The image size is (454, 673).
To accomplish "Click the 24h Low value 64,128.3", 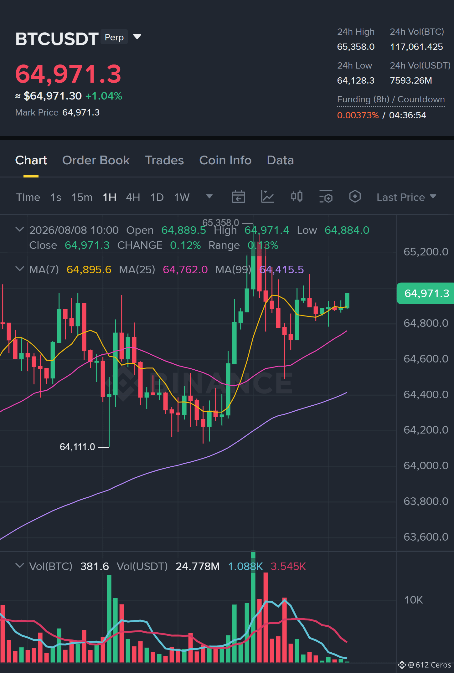I will click(x=356, y=81).
